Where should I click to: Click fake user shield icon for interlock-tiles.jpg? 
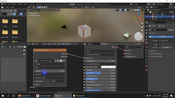[55, 61]
